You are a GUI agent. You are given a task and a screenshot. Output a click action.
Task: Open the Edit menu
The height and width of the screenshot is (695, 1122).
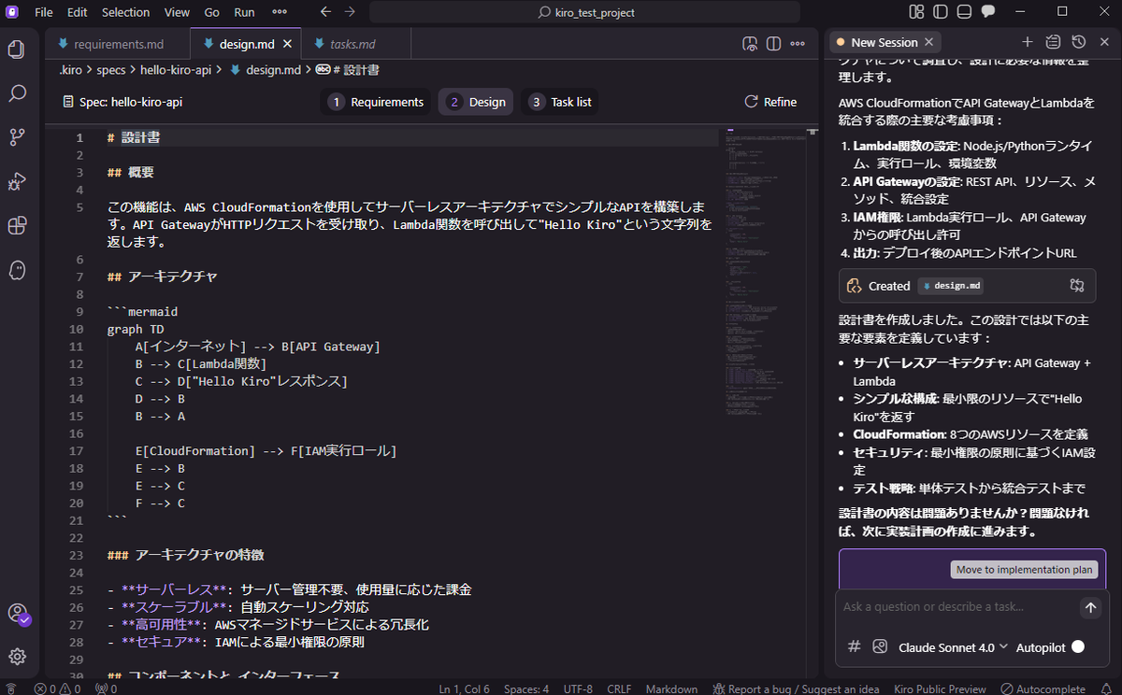78,12
